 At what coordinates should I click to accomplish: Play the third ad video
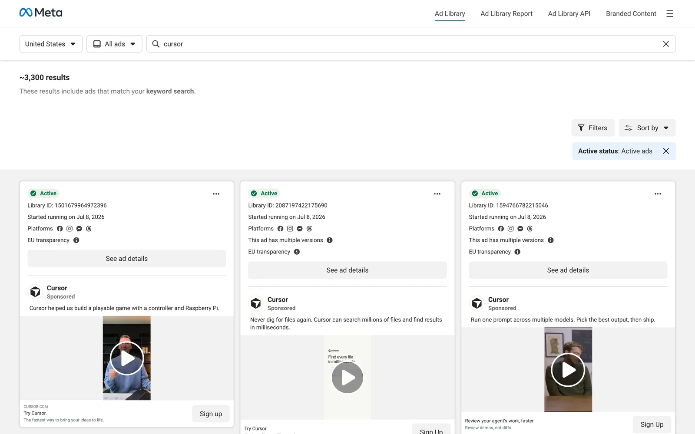point(568,370)
